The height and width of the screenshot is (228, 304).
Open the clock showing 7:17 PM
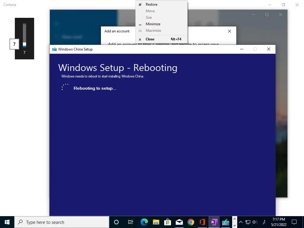(x=278, y=222)
